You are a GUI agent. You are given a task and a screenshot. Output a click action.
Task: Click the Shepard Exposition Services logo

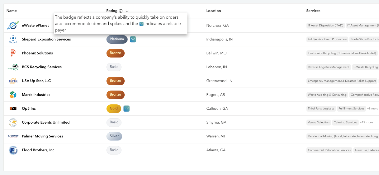[x=13, y=39]
